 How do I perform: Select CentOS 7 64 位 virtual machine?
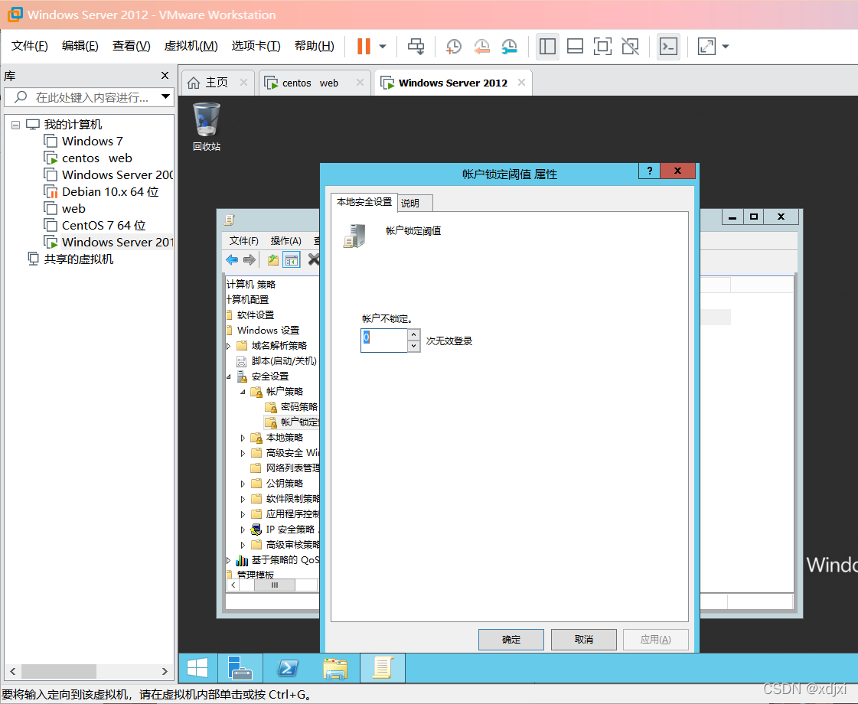tap(103, 226)
